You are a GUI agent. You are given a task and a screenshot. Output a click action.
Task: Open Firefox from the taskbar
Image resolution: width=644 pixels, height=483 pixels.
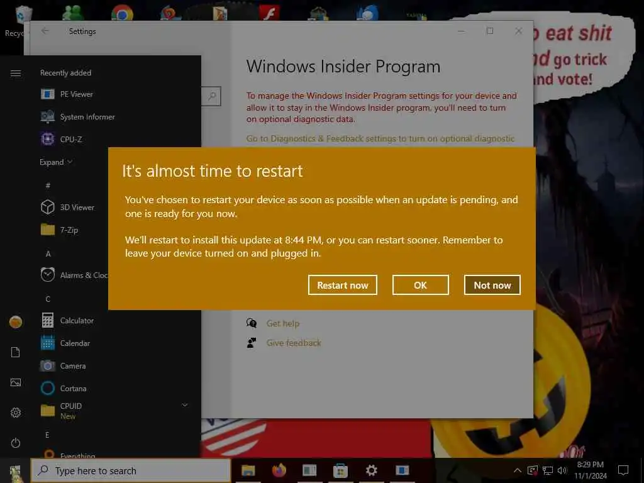[x=279, y=470]
